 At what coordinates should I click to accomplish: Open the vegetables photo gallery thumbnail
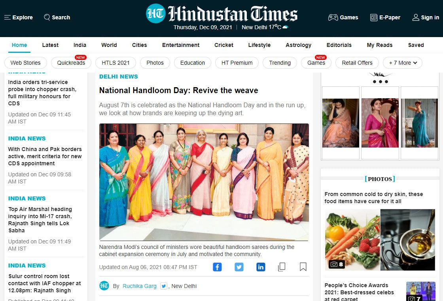click(352, 240)
